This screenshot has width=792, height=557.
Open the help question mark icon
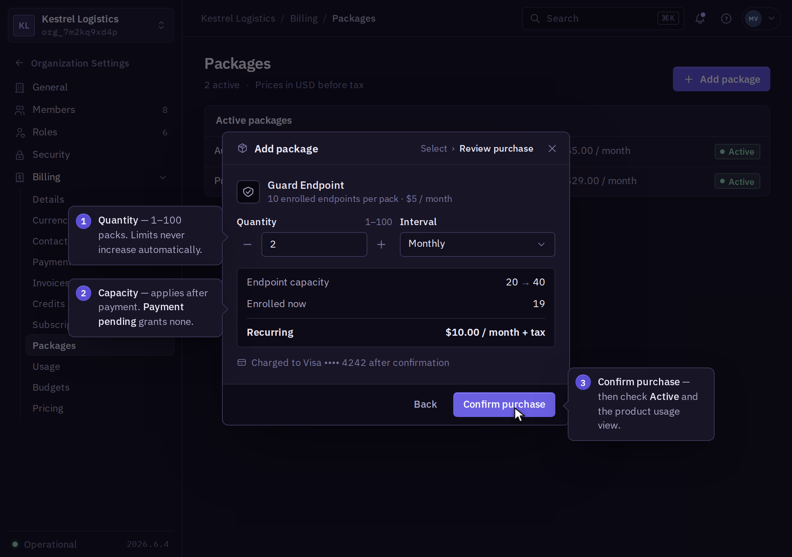pyautogui.click(x=726, y=18)
